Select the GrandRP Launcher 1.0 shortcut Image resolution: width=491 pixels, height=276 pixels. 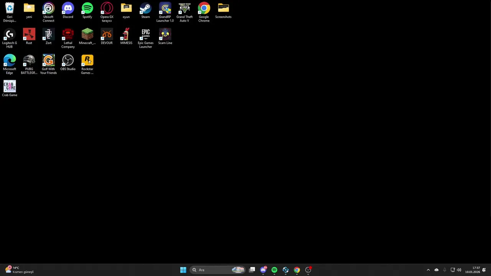(x=165, y=12)
